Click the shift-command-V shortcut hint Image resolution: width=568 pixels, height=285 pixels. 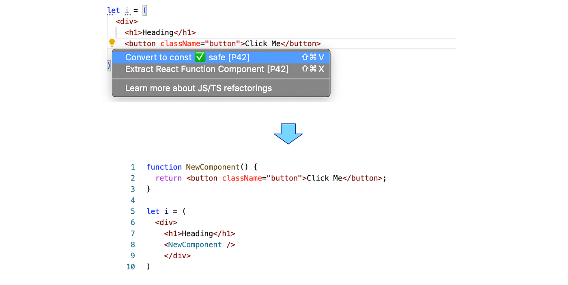[313, 57]
